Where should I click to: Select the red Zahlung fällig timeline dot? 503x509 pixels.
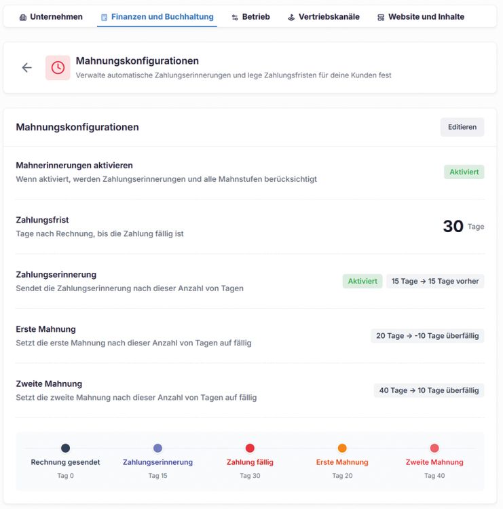250,448
